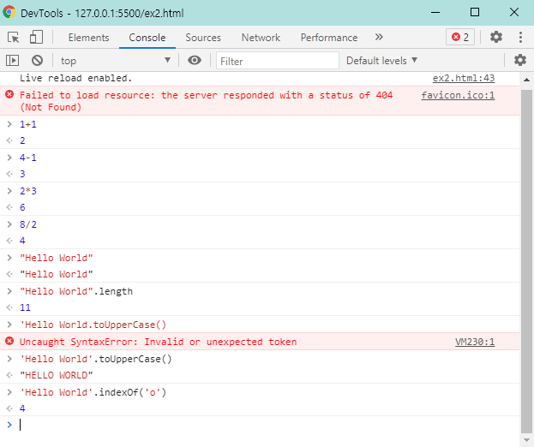The width and height of the screenshot is (534, 447).
Task: Click the 2 errors counter badge
Action: coord(460,37)
